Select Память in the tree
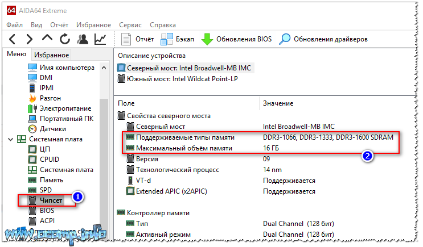This screenshot has height=247, width=423. 46,180
